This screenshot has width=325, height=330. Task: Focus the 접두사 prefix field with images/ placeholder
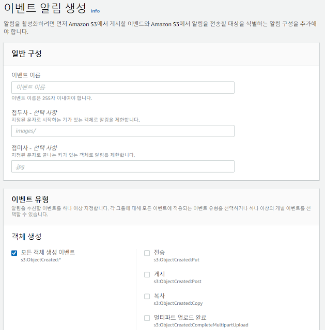123,131
